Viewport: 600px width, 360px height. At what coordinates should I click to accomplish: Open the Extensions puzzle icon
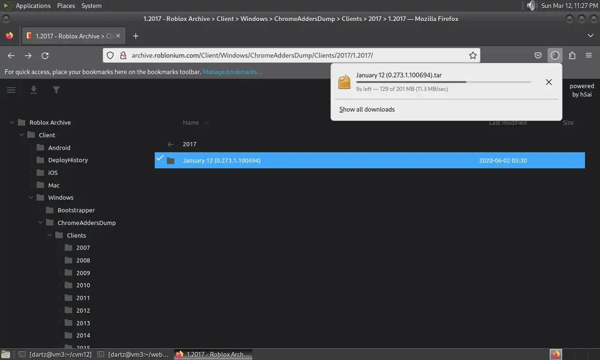pyautogui.click(x=572, y=55)
